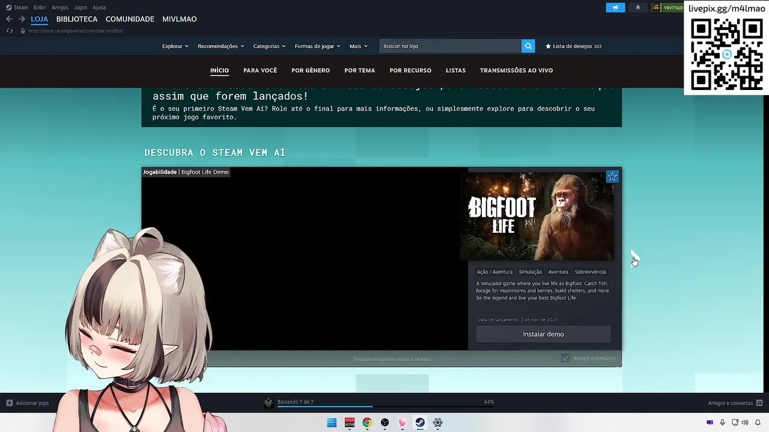The image size is (769, 432).
Task: Expand the Explorar dropdown
Action: [175, 46]
